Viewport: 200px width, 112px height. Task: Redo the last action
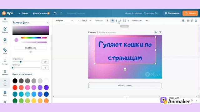61,13
